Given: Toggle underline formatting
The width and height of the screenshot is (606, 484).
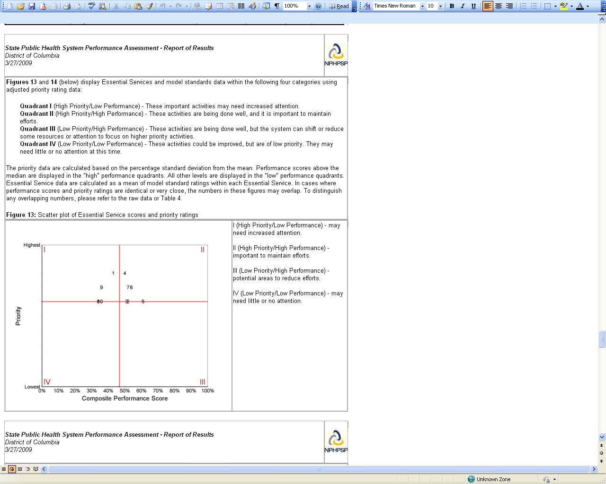Looking at the screenshot, I should point(473,6).
